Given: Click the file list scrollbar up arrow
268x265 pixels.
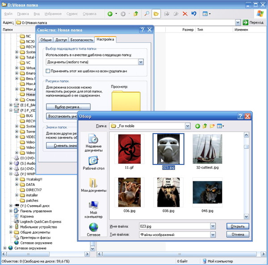Looking at the screenshot, I should point(246,135).
